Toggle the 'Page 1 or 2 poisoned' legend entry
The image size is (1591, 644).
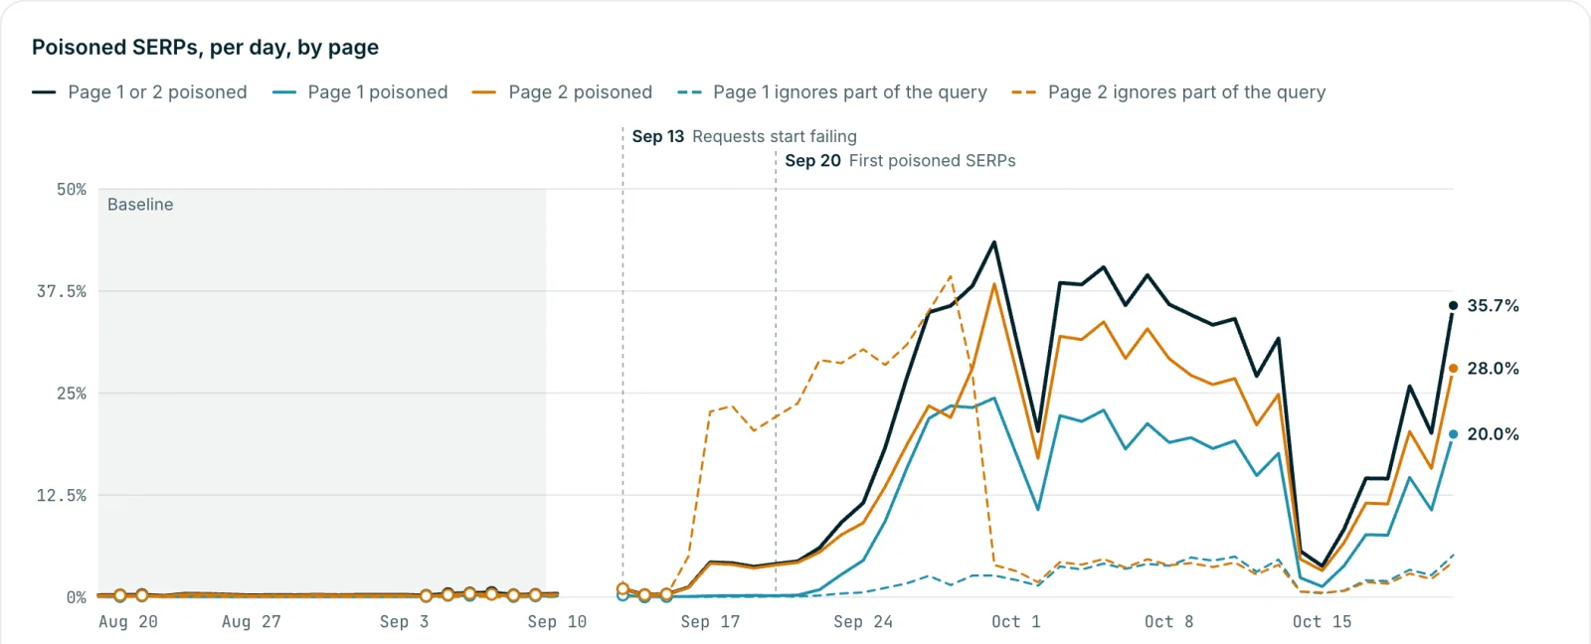[x=139, y=92]
